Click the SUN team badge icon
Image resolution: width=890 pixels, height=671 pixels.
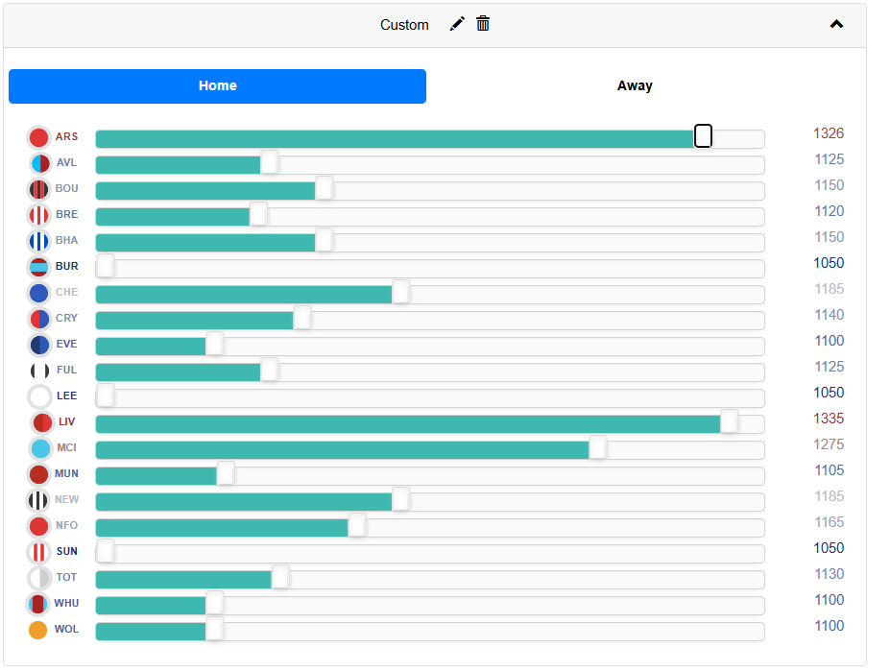(39, 552)
